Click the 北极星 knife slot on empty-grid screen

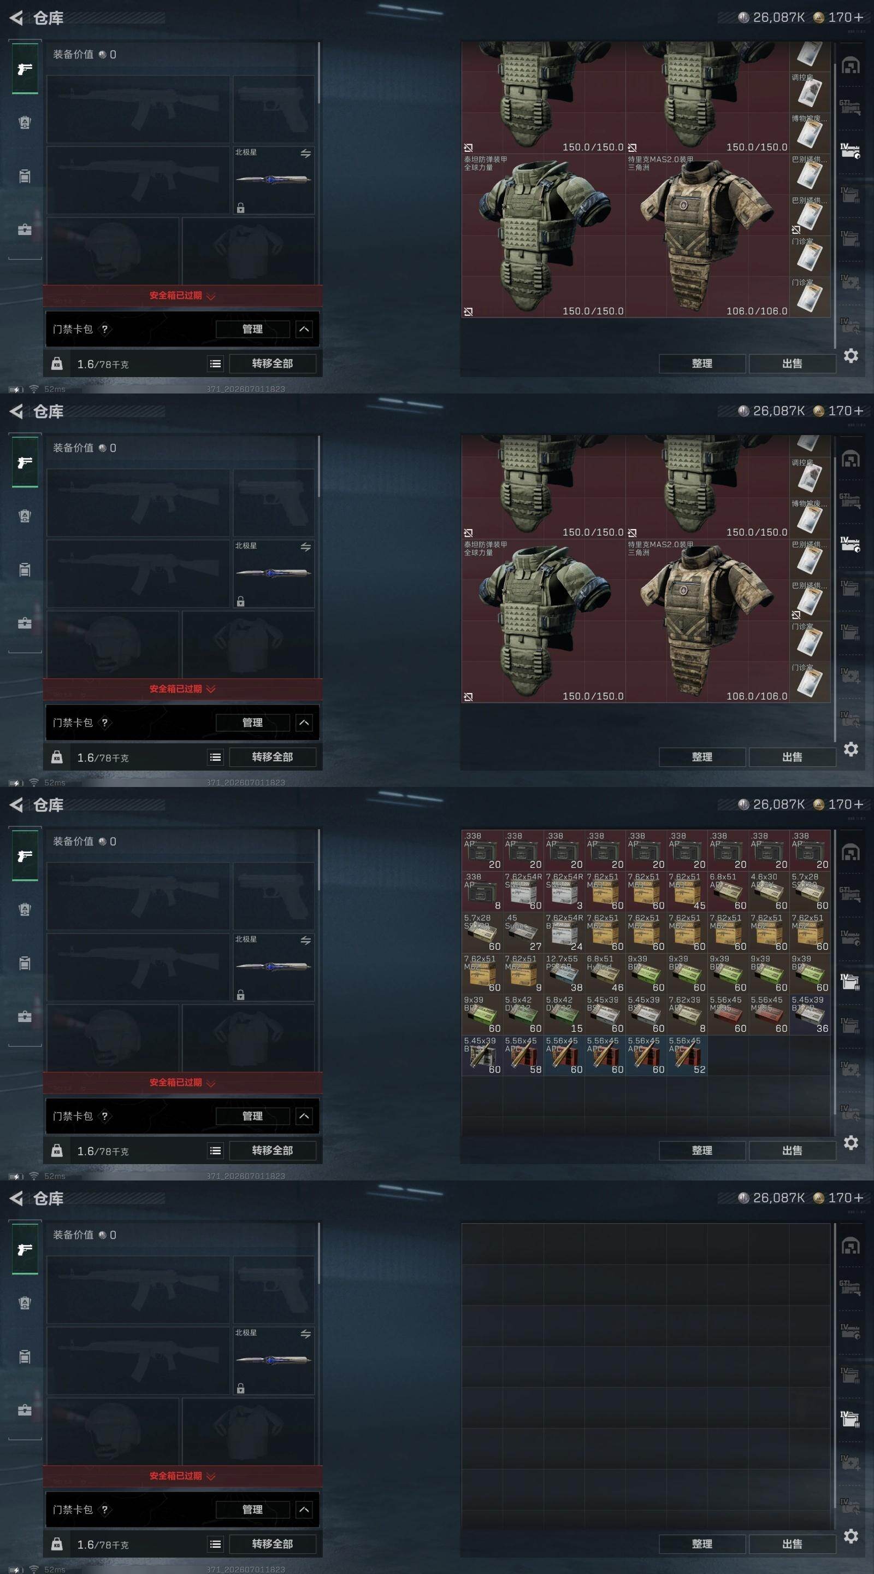(x=274, y=1360)
